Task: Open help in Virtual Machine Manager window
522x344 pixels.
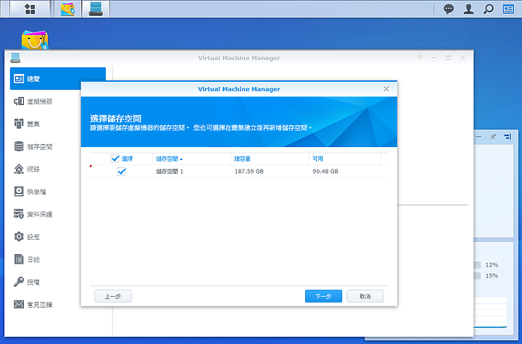Action: click(x=420, y=58)
